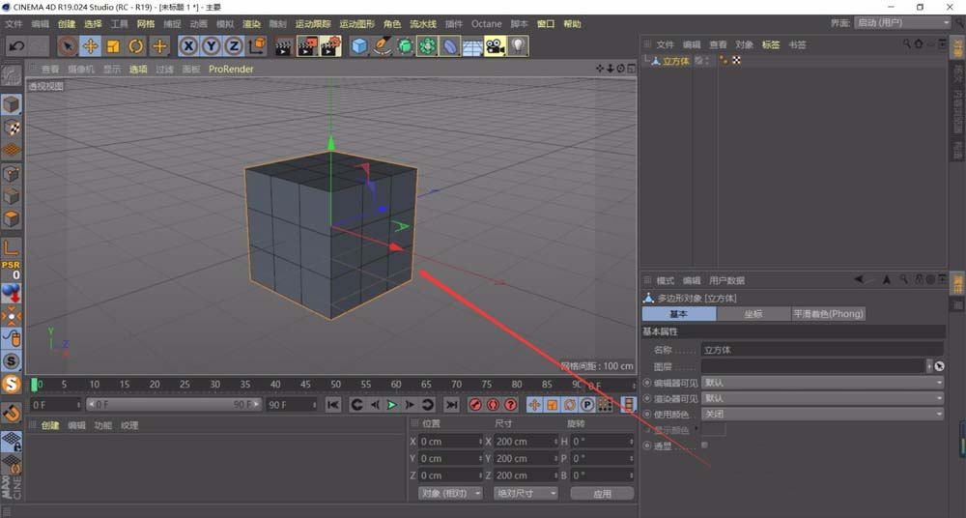Viewport: 966px width, 518px height.
Task: Click the Undo arrow icon
Action: (16, 46)
